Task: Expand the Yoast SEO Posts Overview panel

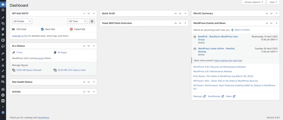Action: (185, 23)
